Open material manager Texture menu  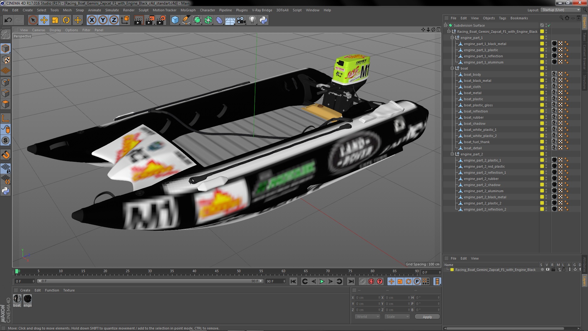click(69, 290)
